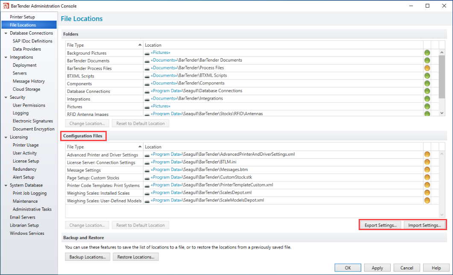The height and width of the screenshot is (275, 453).
Task: Click the orange status icon for Advanced Printer settings
Action: click(427, 154)
